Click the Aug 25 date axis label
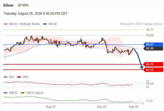This screenshot has width=164, height=111. (x=102, y=107)
